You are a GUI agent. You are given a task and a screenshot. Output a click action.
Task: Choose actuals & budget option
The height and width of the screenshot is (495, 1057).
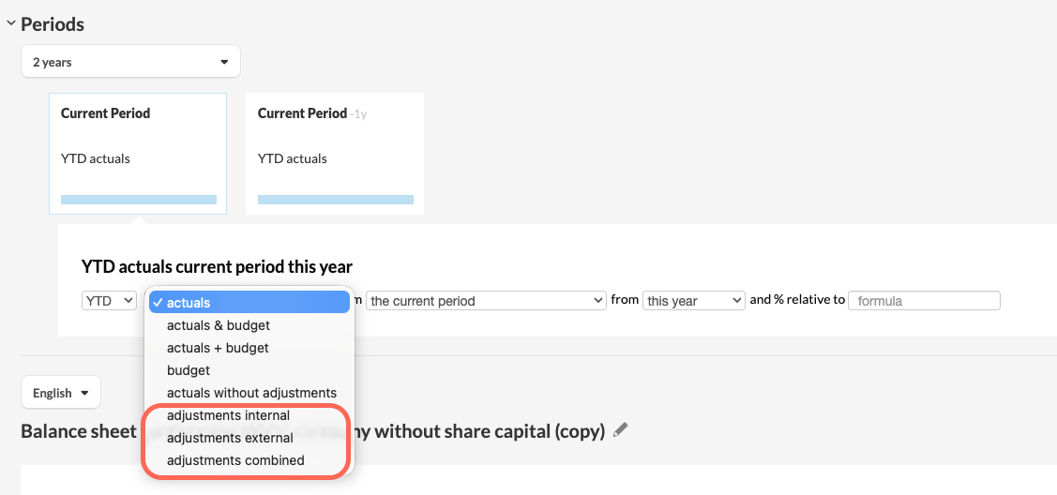tap(219, 325)
